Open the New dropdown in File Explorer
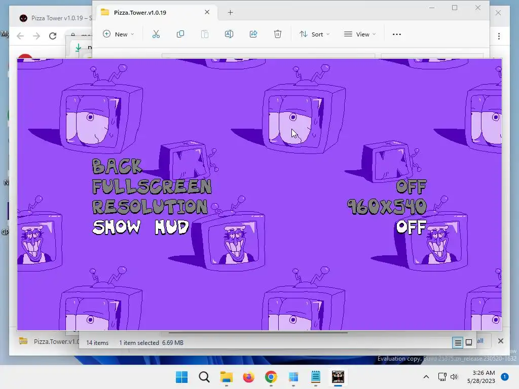Viewport: 519px width, 389px height. (x=119, y=34)
